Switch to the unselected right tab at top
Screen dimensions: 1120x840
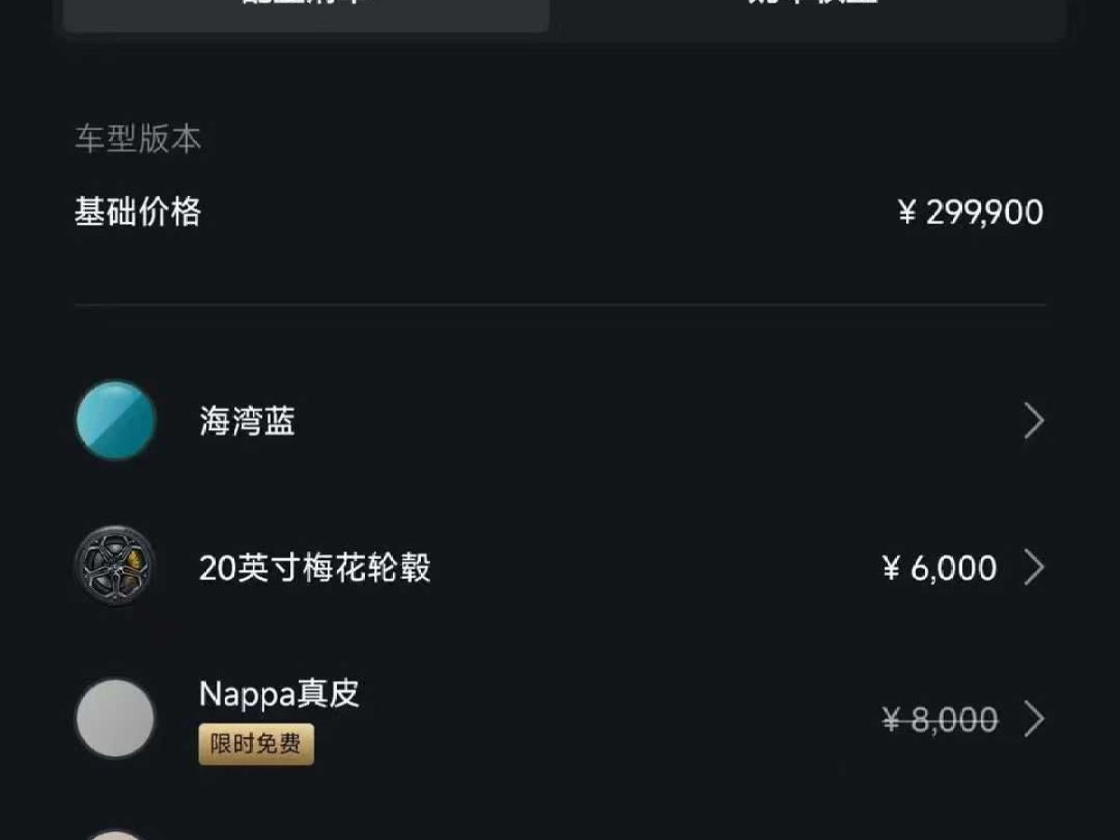(x=812, y=11)
